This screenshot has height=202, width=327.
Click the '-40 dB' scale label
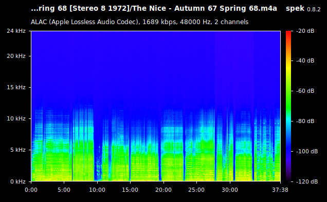[305, 60]
